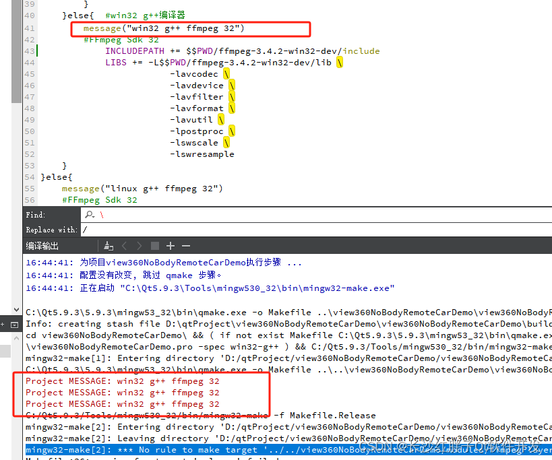Screen dimensions: 552x460
Task: Click the }else{ line 54
Action: [57, 177]
